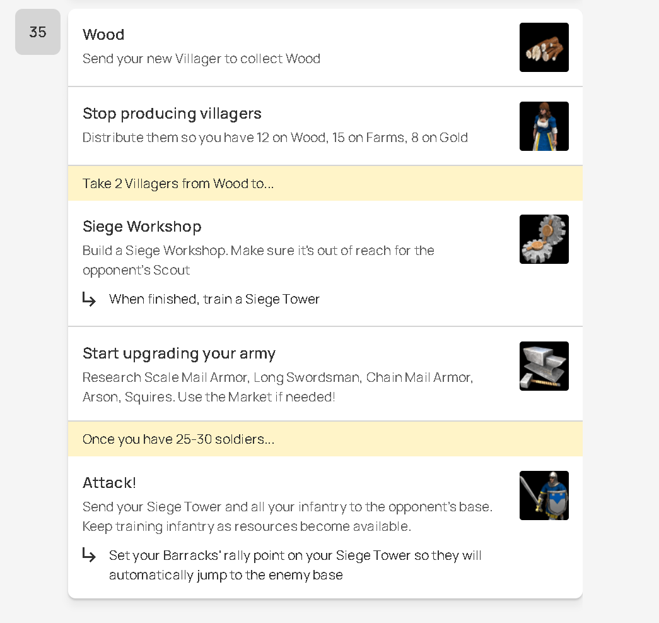Click the arrow beside train Siege Tower

pyautogui.click(x=90, y=299)
